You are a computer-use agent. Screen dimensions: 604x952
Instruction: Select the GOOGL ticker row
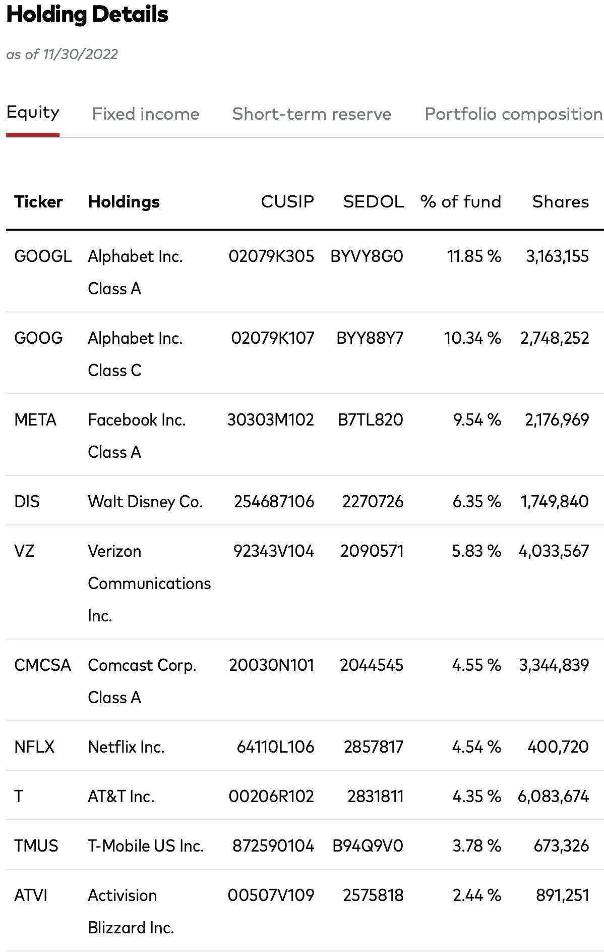305,272
